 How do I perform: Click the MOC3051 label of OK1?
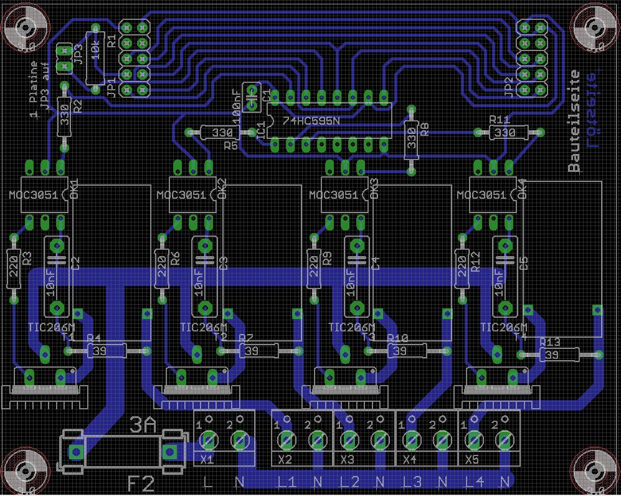pos(34,195)
